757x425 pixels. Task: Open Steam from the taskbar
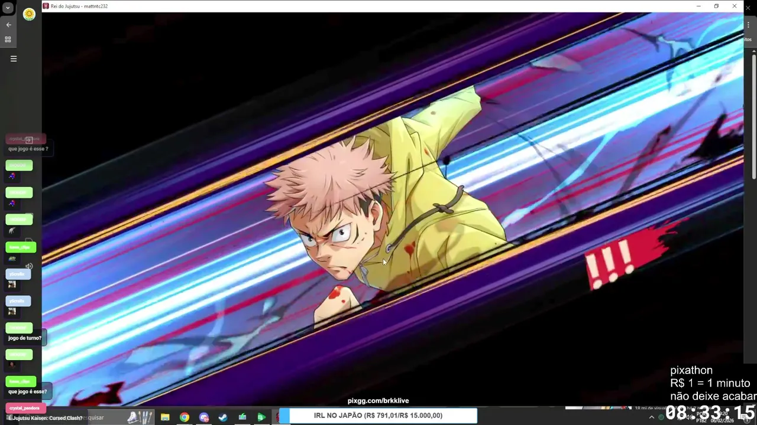click(223, 417)
